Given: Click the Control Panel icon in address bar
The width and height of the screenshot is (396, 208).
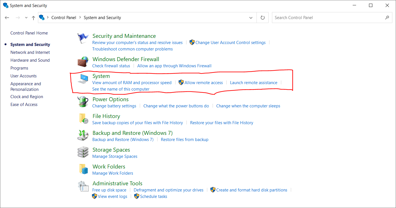Looking at the screenshot, I should tap(42, 17).
